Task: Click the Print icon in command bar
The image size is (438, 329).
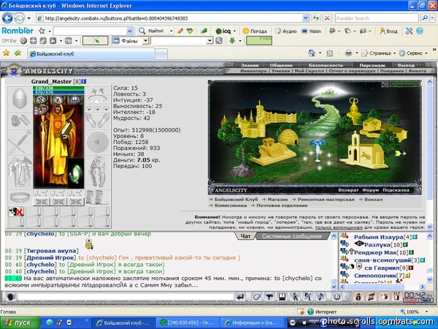Action: tap(348, 53)
